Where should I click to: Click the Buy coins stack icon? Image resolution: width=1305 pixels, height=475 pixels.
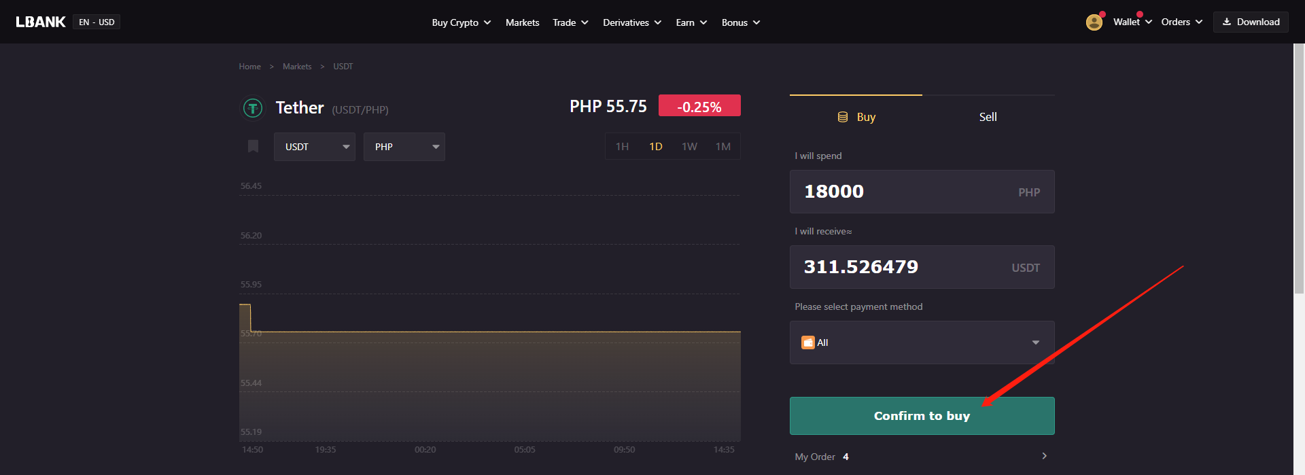point(843,117)
